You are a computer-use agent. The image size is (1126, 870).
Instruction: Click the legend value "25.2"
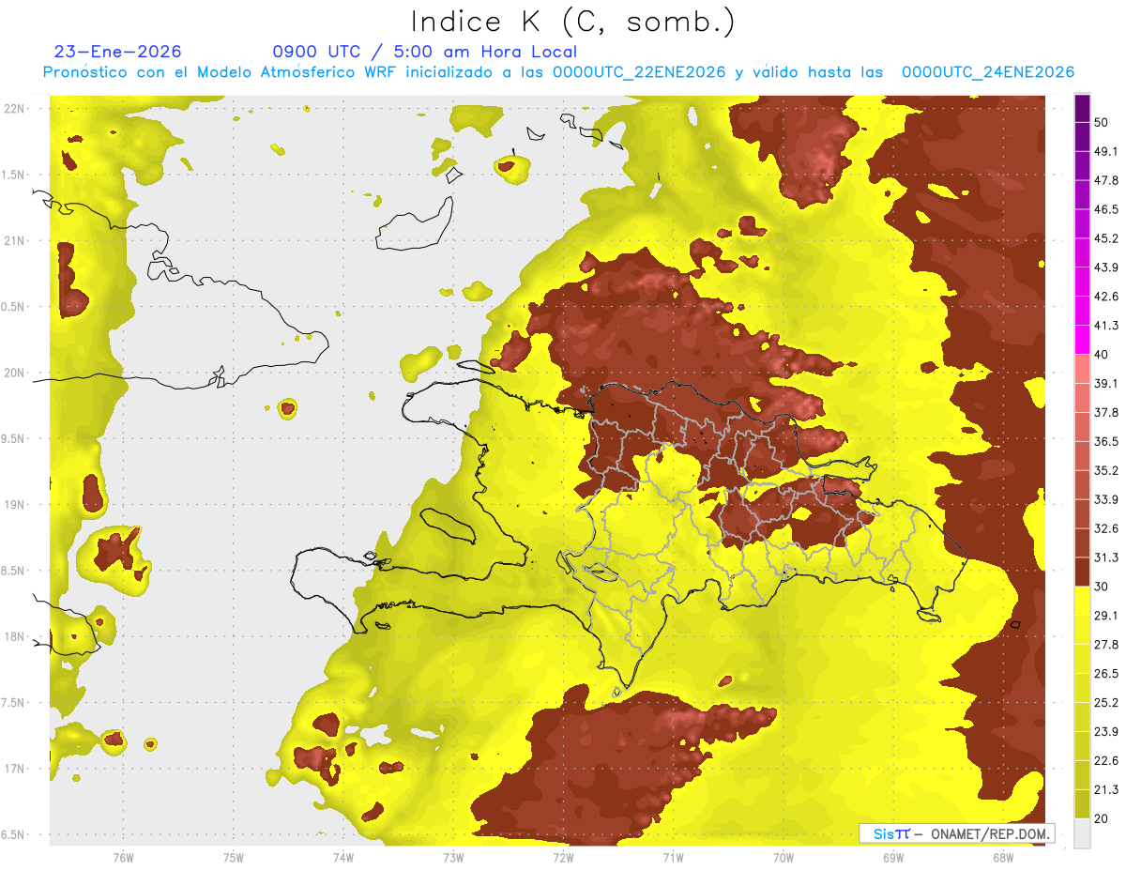tap(1105, 703)
